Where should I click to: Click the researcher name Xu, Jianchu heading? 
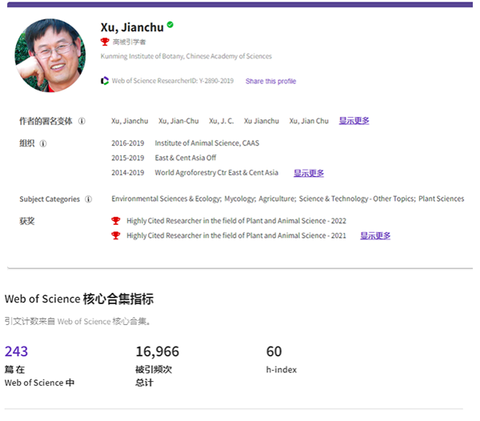tap(132, 27)
